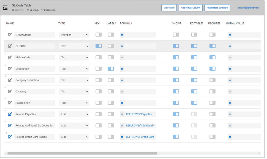Screen dimensions: 267x159
Task: Disable EDITABLE toggle for Middle Code
Action: (x=194, y=57)
